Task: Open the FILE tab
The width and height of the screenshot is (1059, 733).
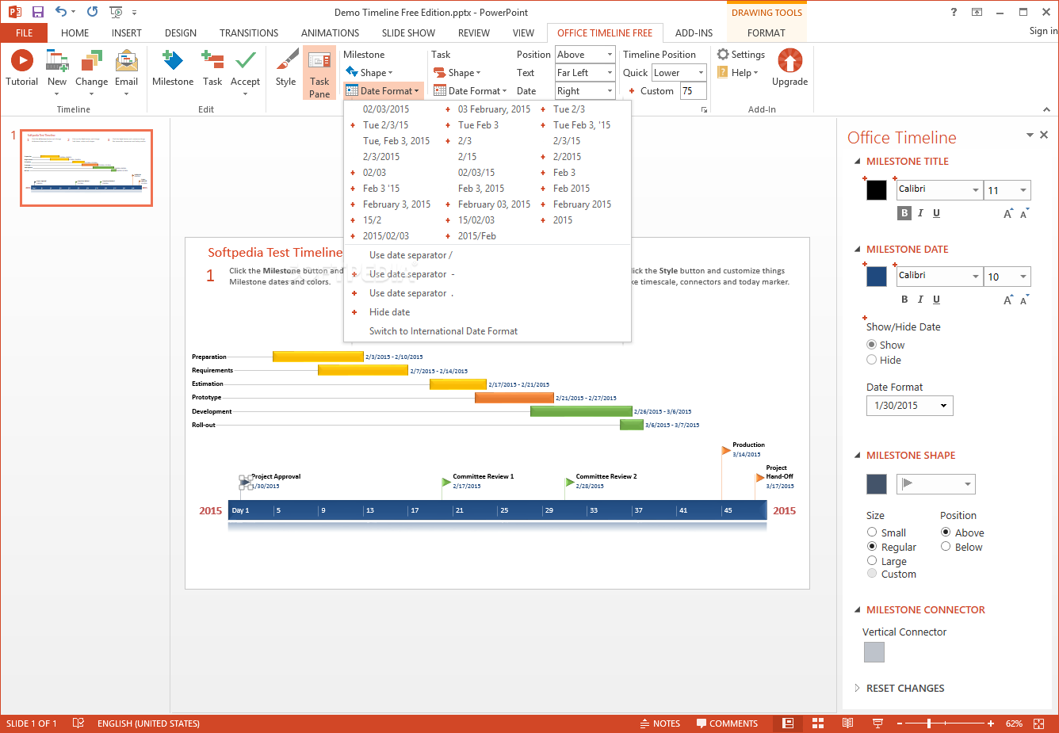Action: coord(24,32)
